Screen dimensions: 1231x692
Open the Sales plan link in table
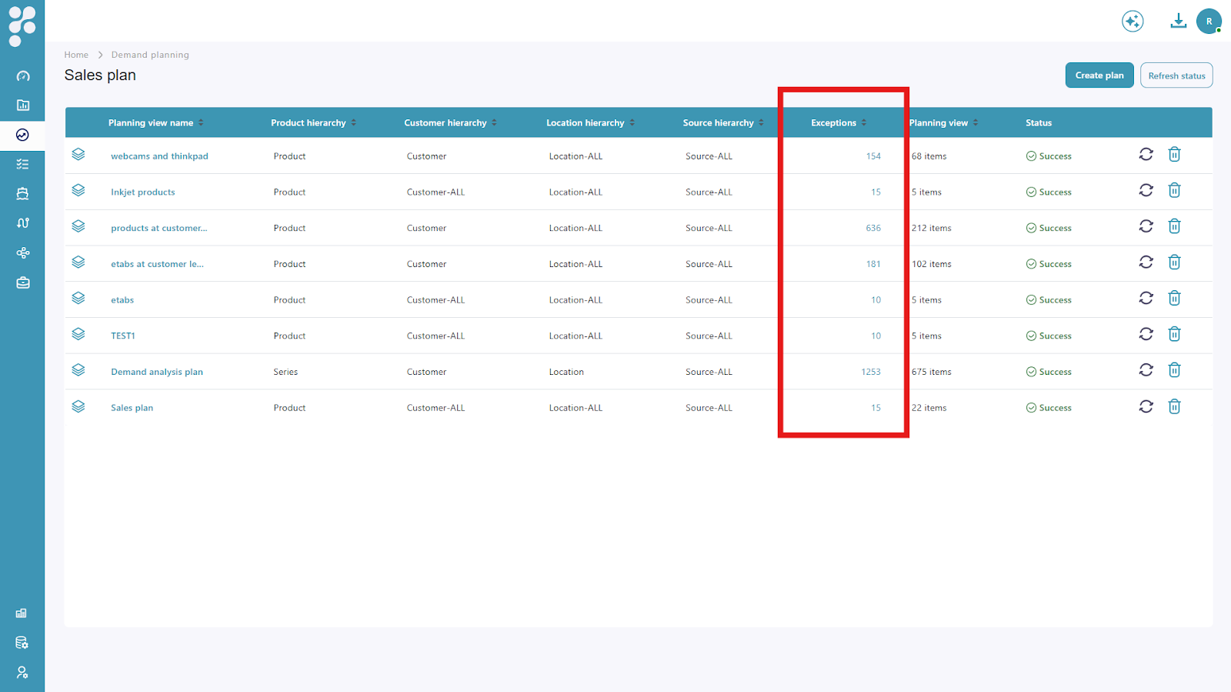click(x=132, y=408)
